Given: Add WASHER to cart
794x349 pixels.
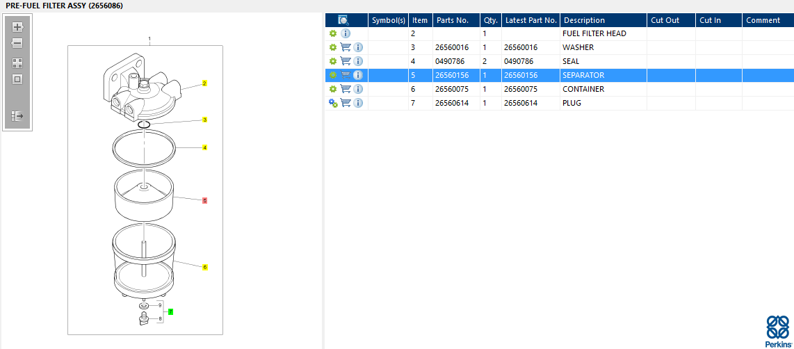Looking at the screenshot, I should [x=346, y=47].
